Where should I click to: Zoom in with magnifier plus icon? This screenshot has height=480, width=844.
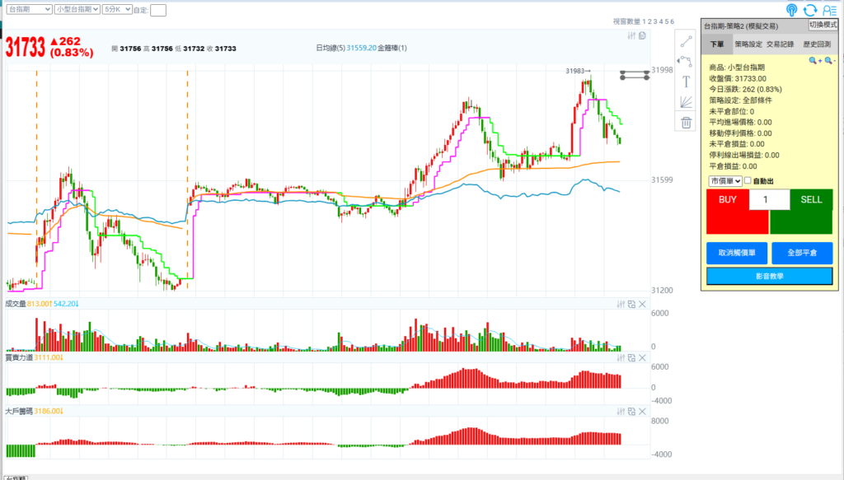point(814,61)
